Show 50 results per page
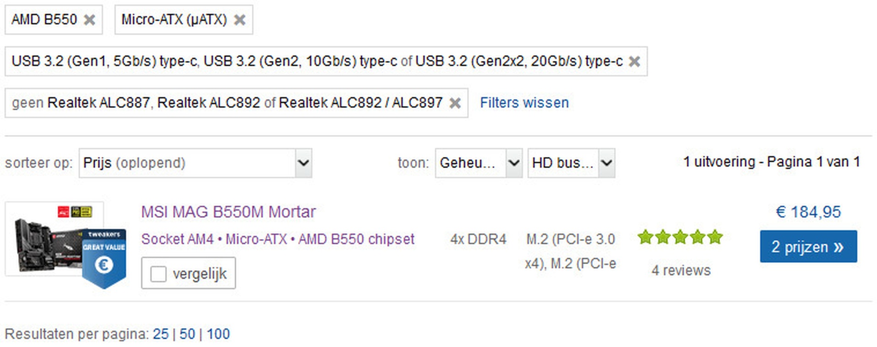877x347 pixels. click(187, 334)
